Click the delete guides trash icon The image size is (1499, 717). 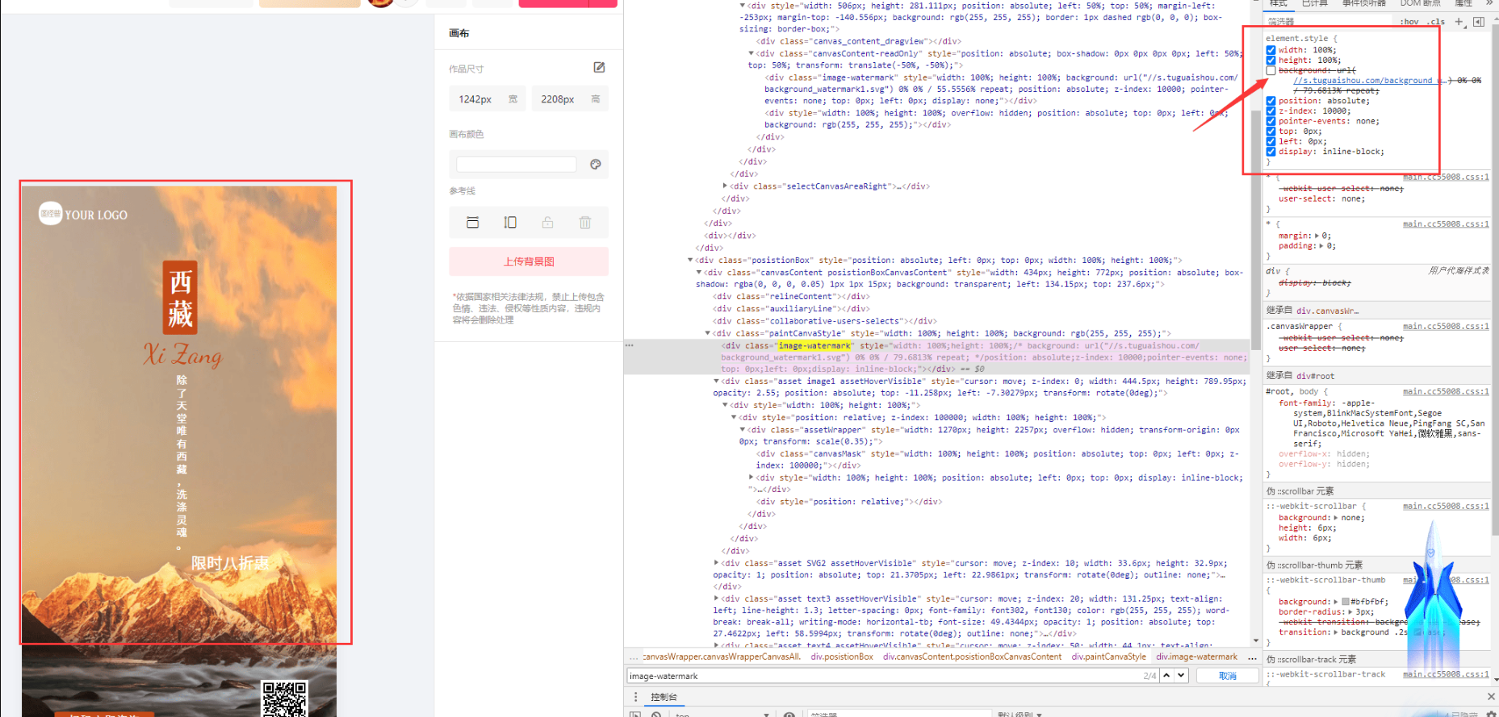[x=585, y=223]
